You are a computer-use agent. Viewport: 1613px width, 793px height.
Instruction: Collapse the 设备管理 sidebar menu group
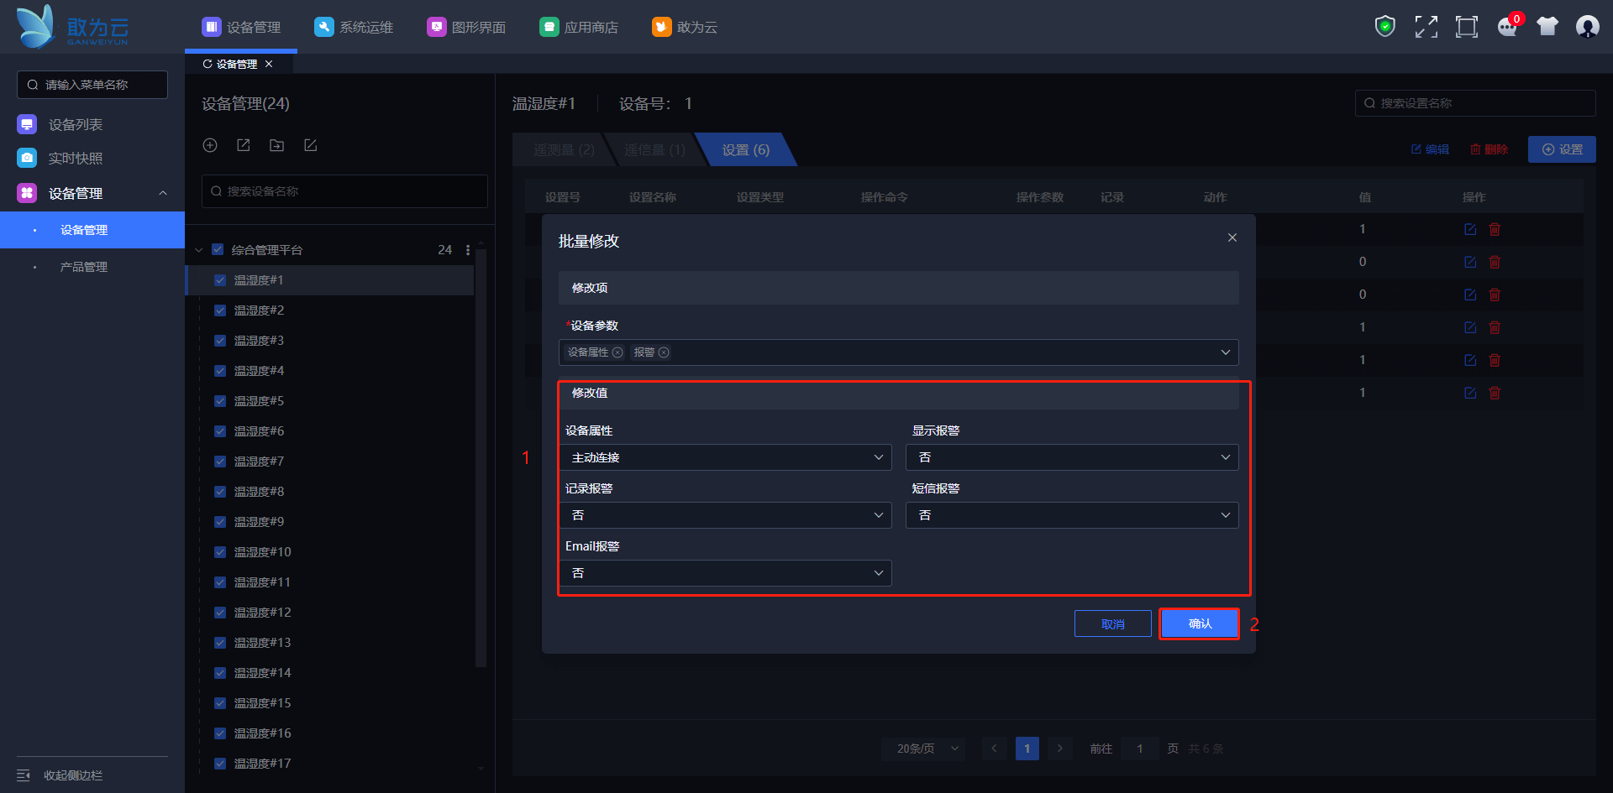[163, 193]
